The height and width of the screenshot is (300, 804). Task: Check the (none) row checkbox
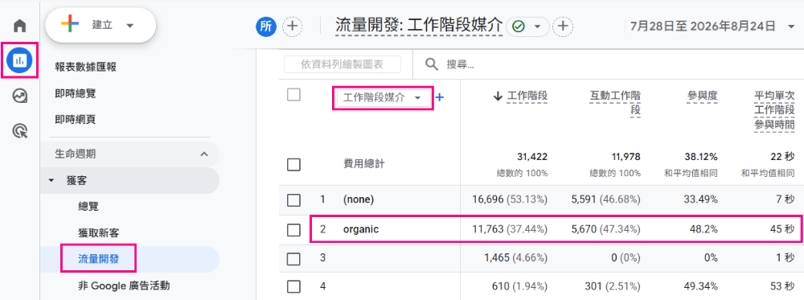293,200
